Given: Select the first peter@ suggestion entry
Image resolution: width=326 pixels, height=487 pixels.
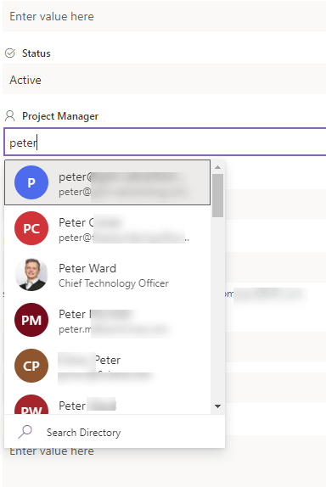Looking at the screenshot, I should (x=108, y=182).
